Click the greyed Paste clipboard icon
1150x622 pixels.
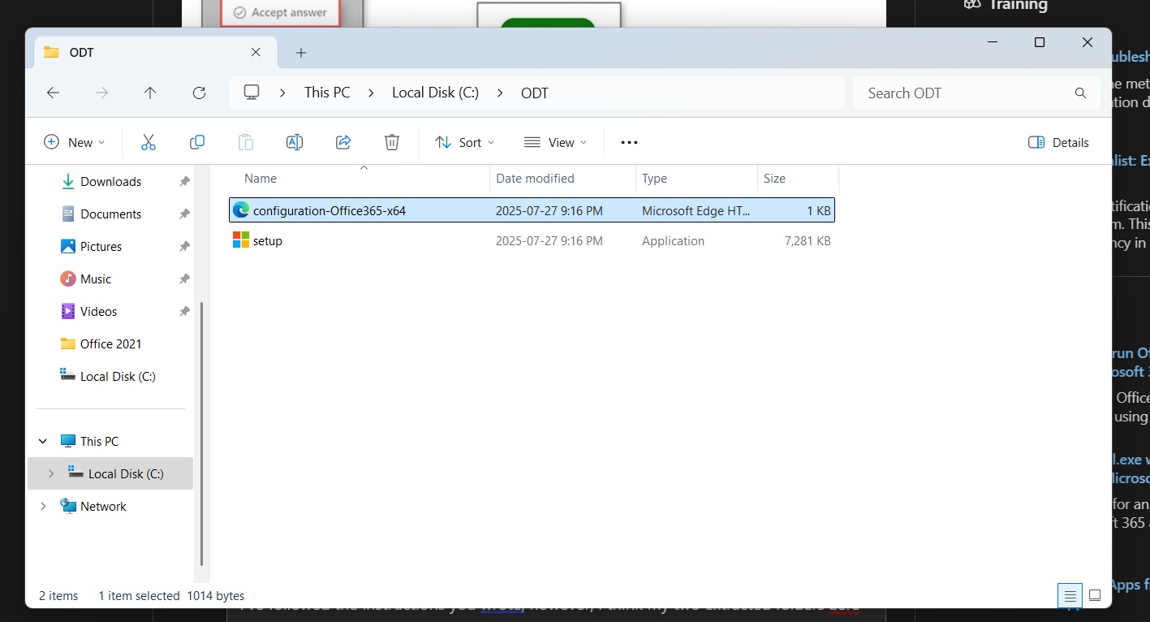pyautogui.click(x=246, y=142)
